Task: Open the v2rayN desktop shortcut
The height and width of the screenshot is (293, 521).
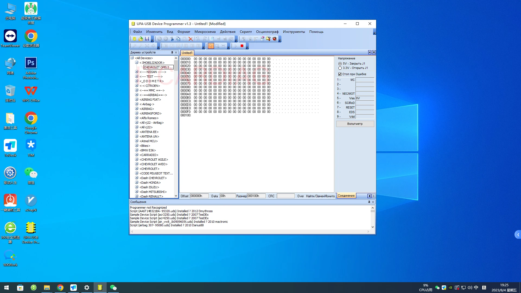Action: point(31,203)
